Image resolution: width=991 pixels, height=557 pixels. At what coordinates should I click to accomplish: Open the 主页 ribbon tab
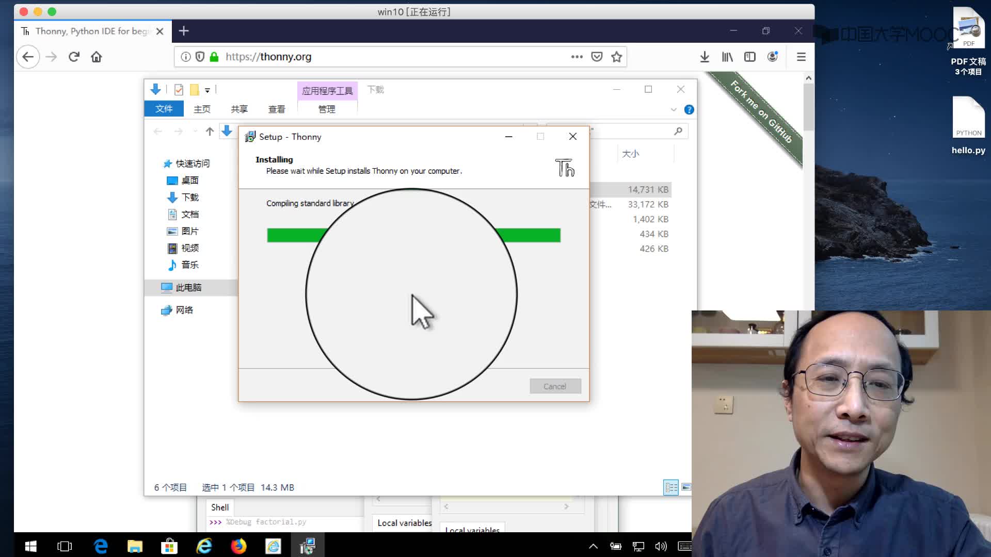202,109
